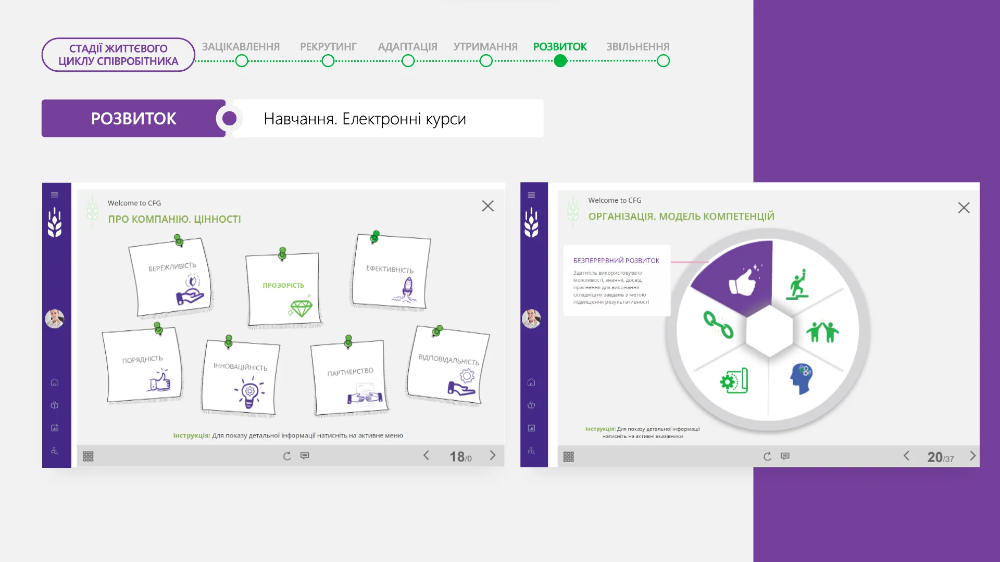Open the ПРОЗОРІСТЬ value note card

tap(284, 289)
